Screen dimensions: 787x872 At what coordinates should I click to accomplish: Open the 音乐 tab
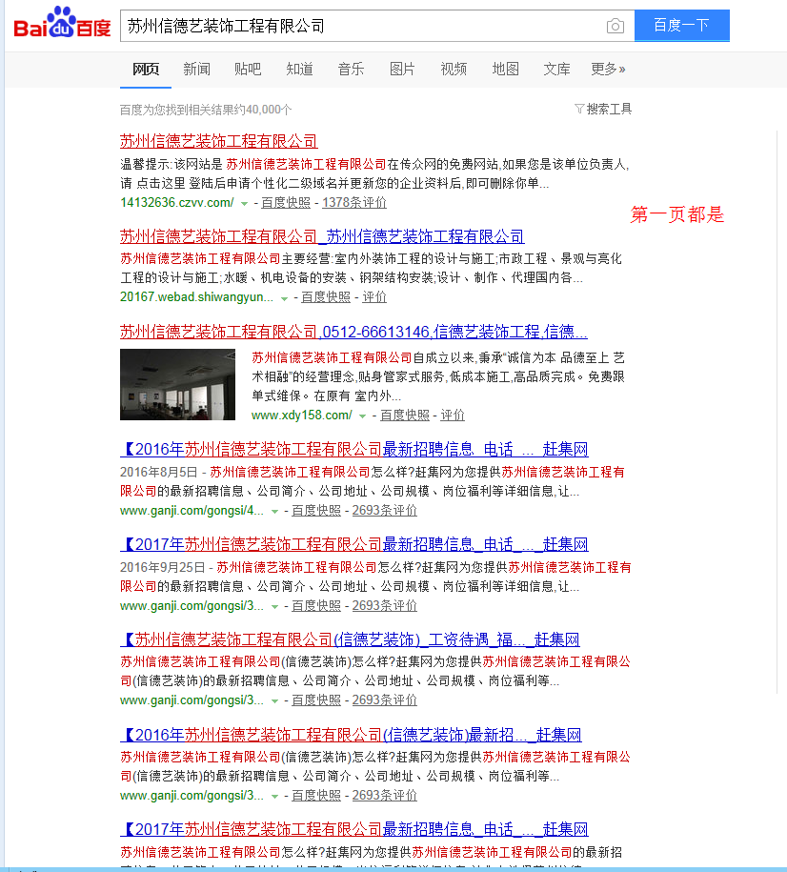(351, 69)
